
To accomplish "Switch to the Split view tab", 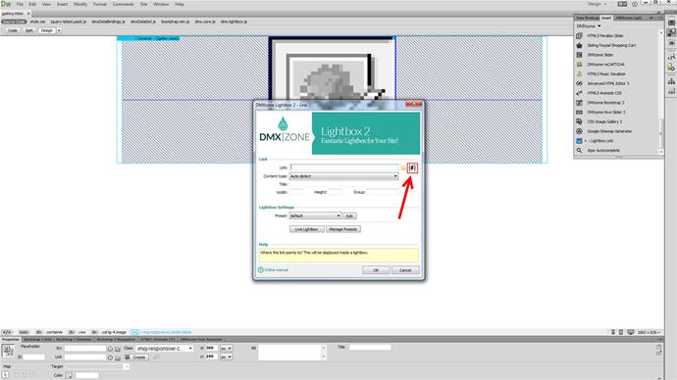I will [x=28, y=30].
